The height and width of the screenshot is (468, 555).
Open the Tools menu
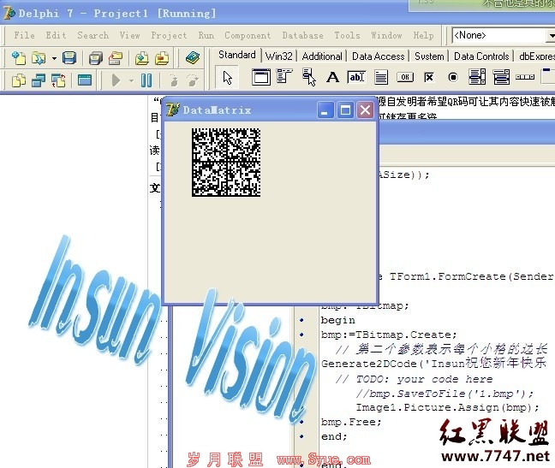tap(347, 35)
